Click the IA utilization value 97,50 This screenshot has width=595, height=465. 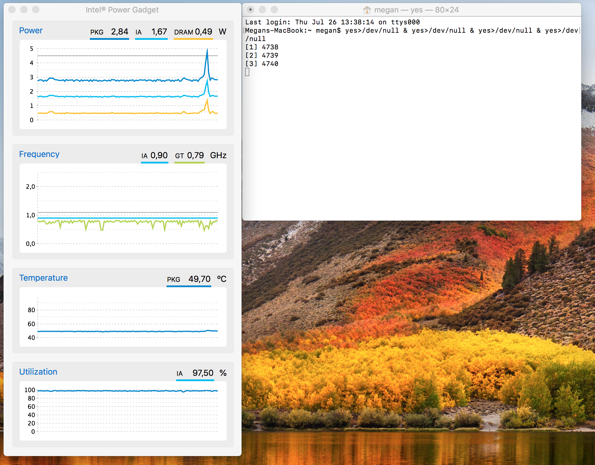203,373
